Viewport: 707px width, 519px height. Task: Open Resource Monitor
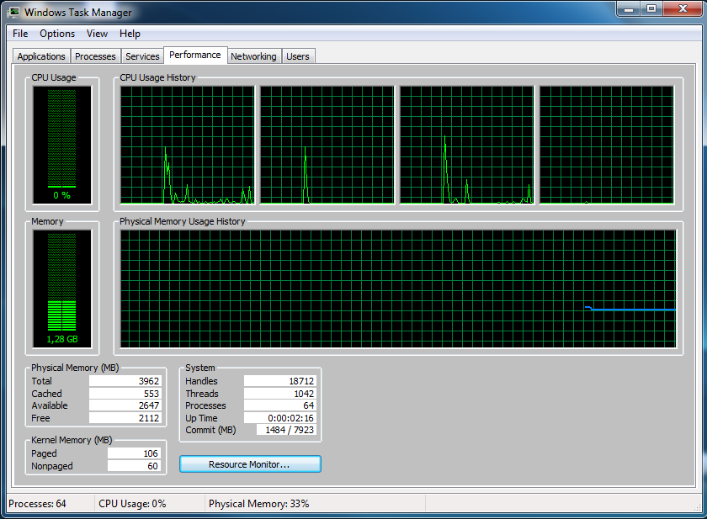tap(250, 464)
